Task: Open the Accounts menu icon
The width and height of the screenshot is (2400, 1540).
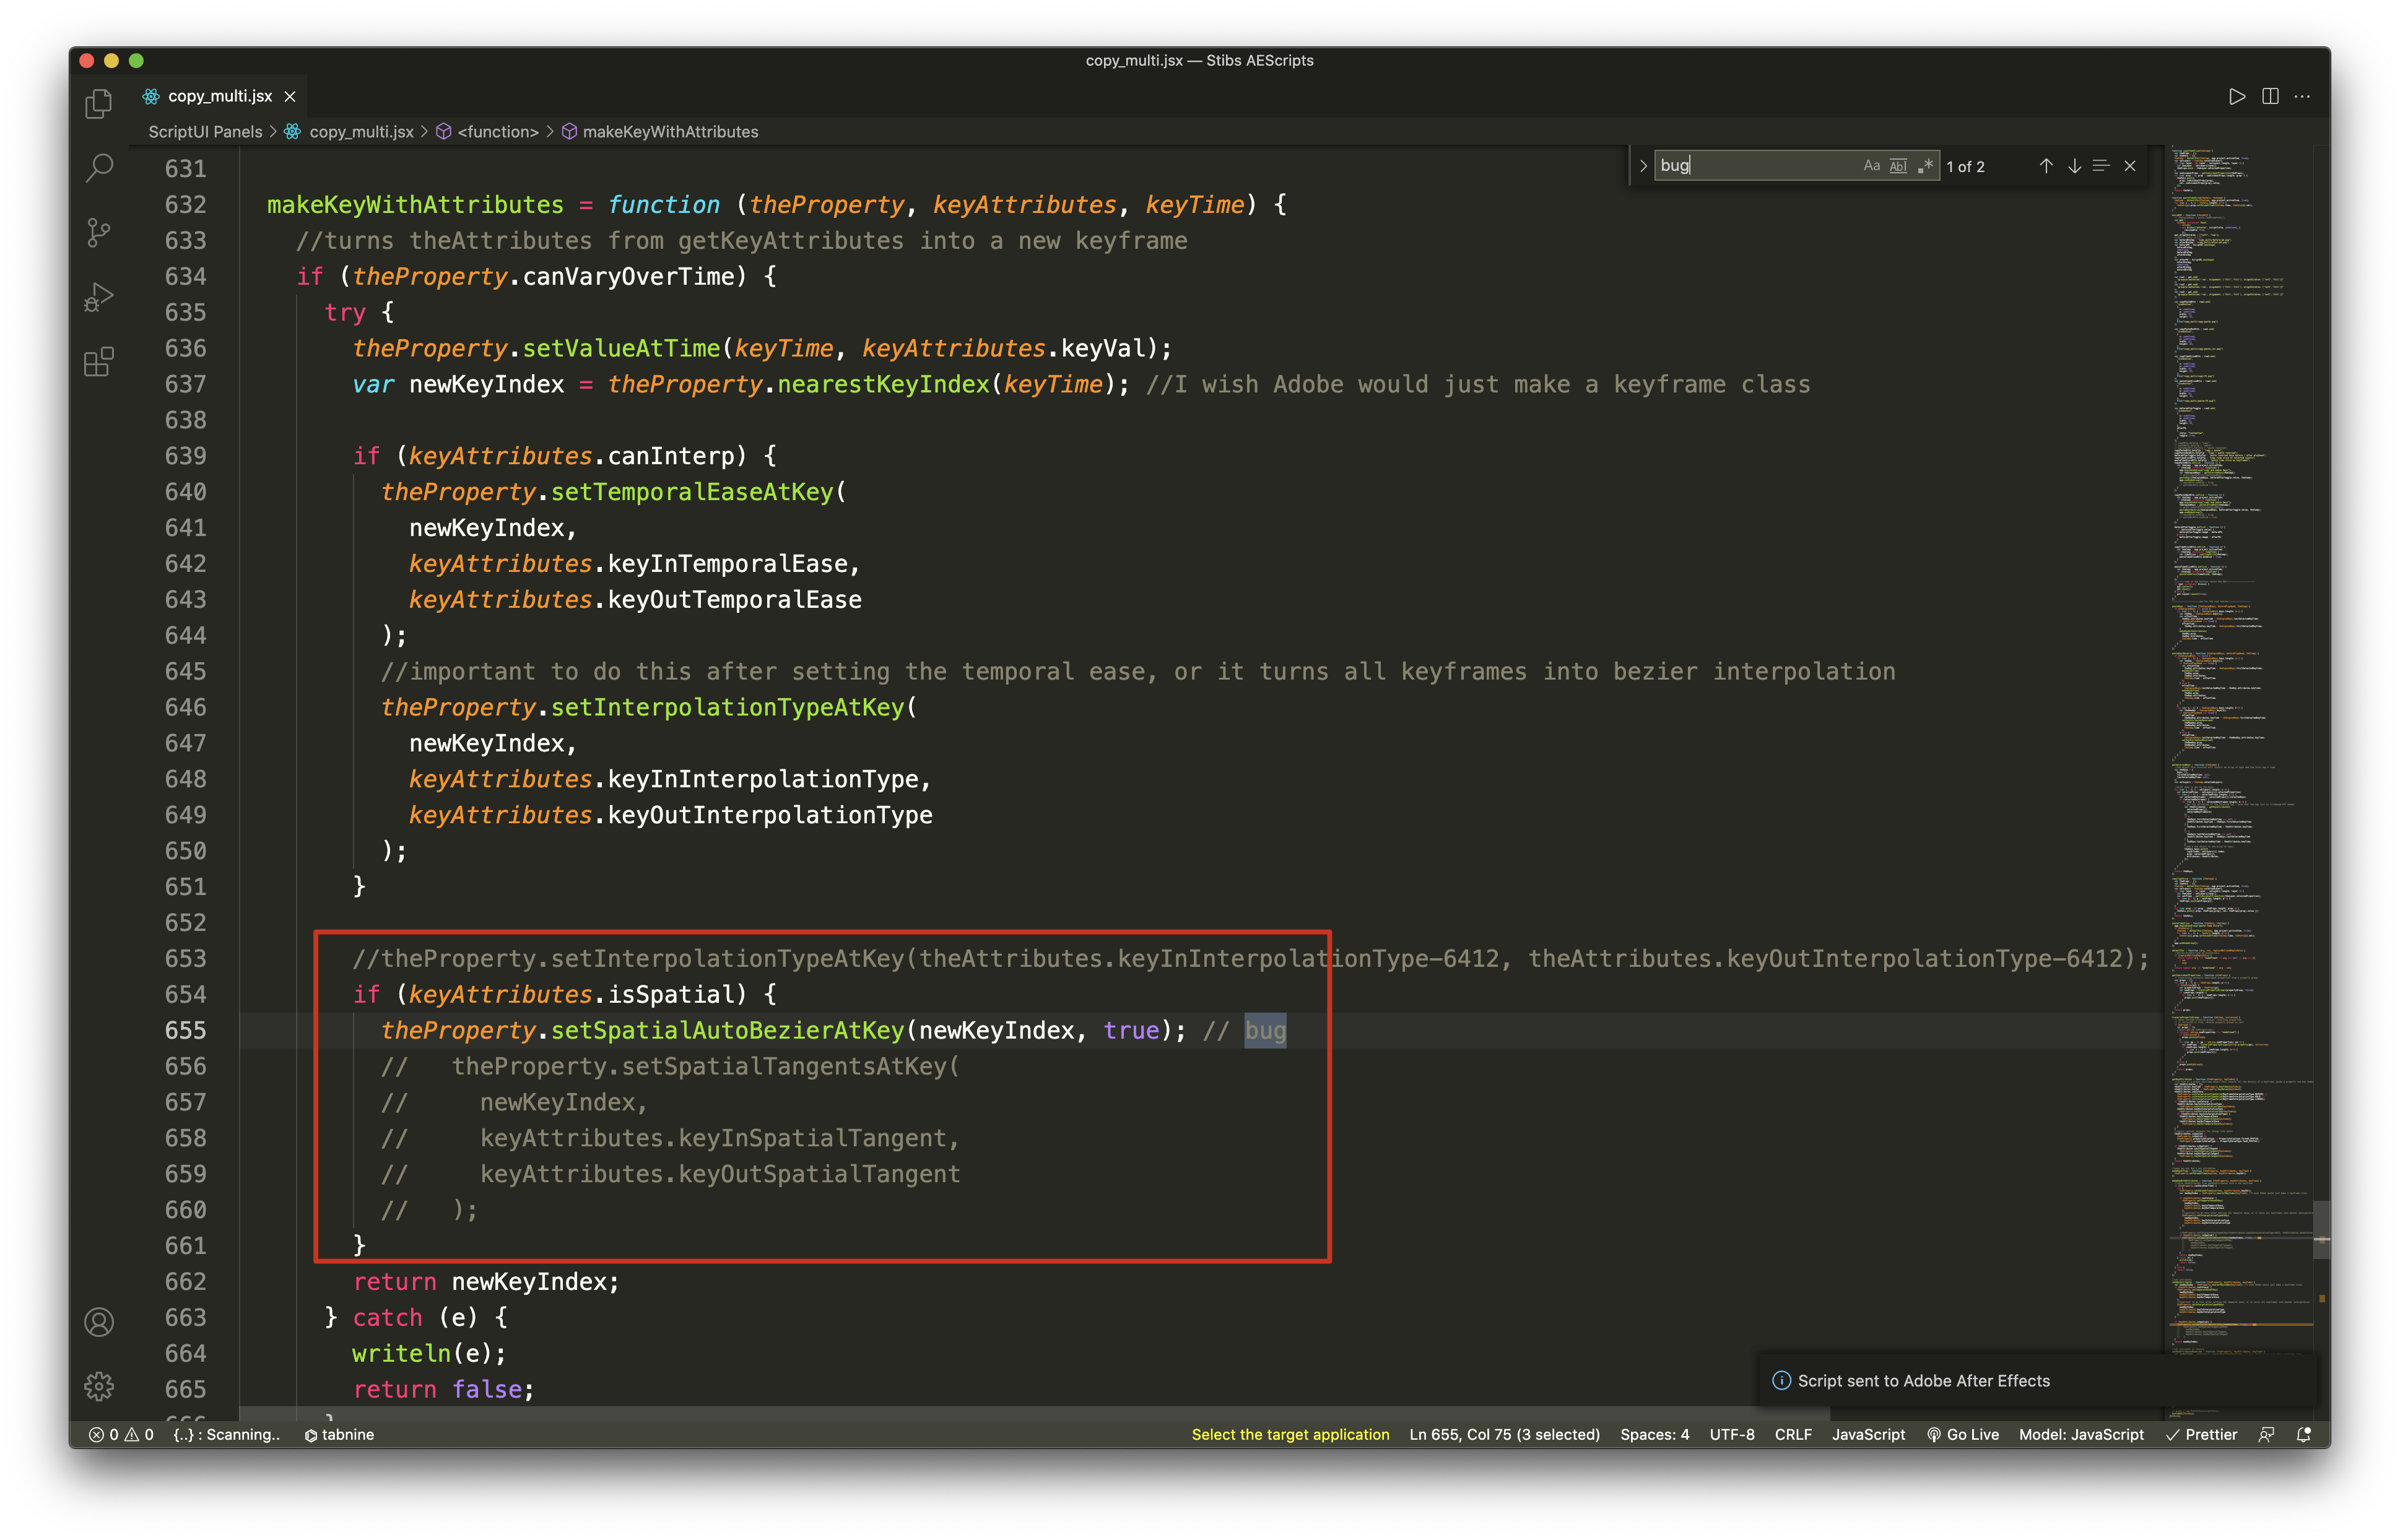Action: [98, 1322]
